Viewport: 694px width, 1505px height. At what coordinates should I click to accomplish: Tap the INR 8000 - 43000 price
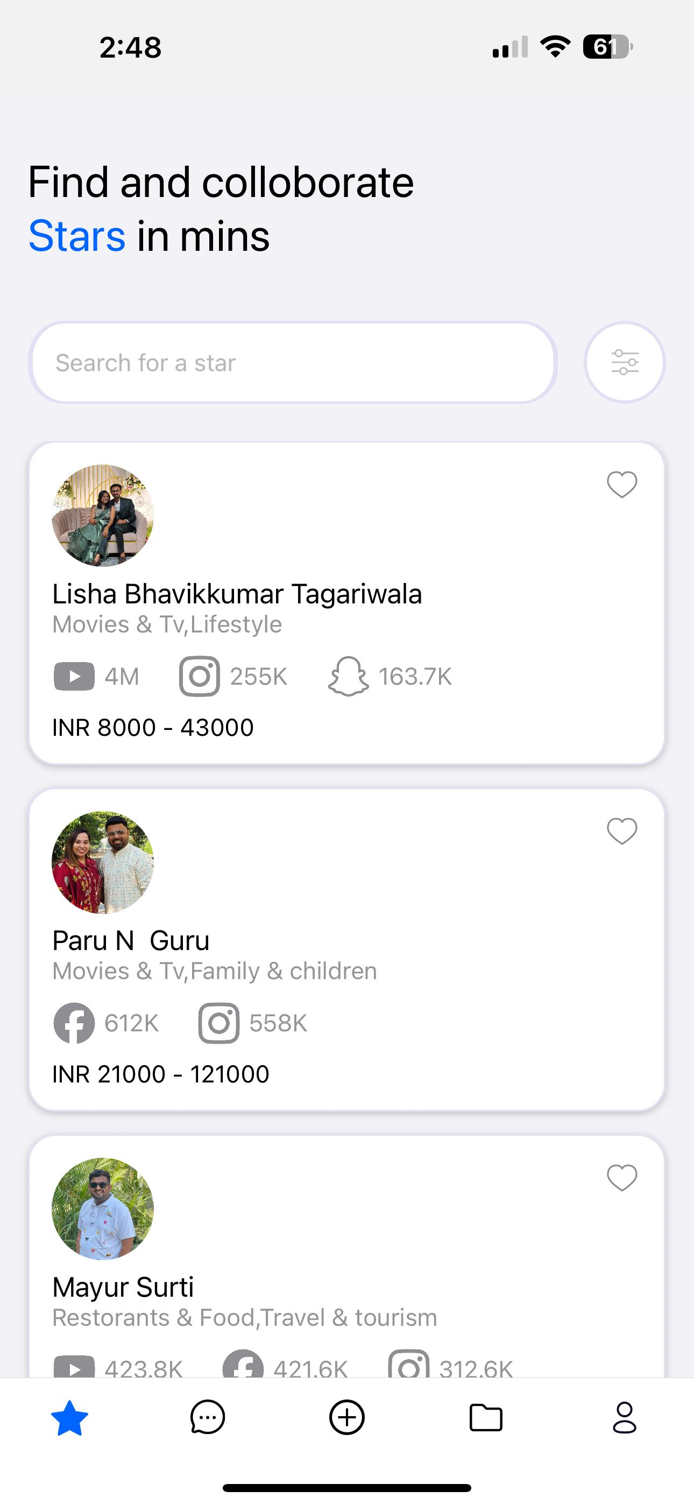point(153,727)
